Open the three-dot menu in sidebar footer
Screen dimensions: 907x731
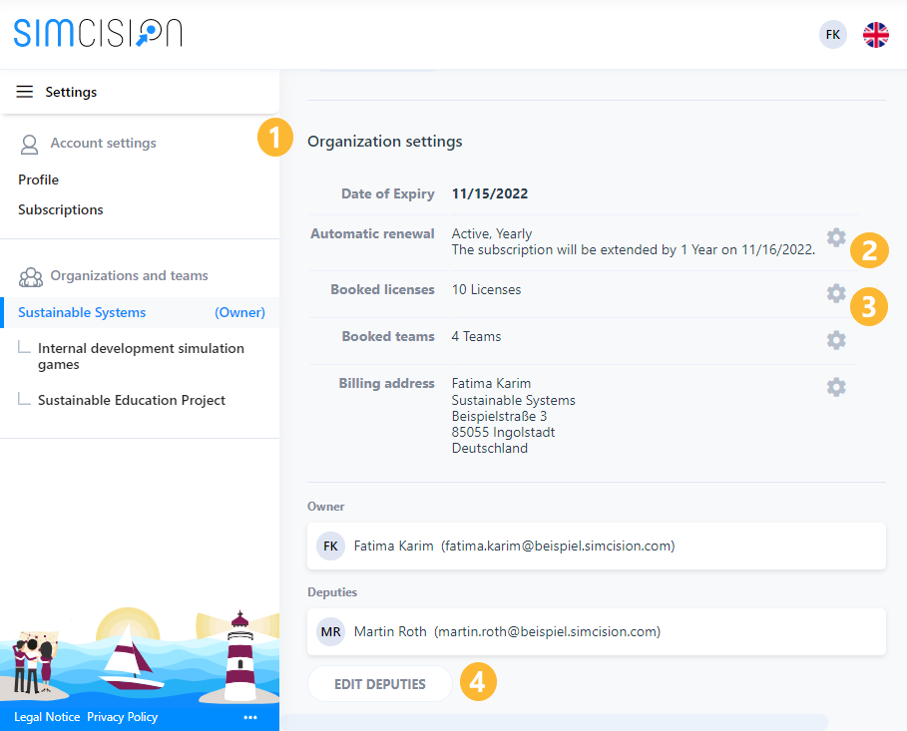point(250,717)
